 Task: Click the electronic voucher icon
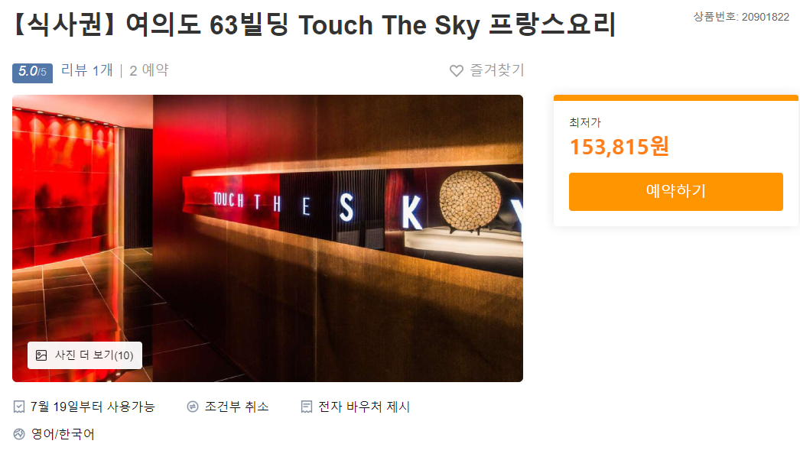306,407
